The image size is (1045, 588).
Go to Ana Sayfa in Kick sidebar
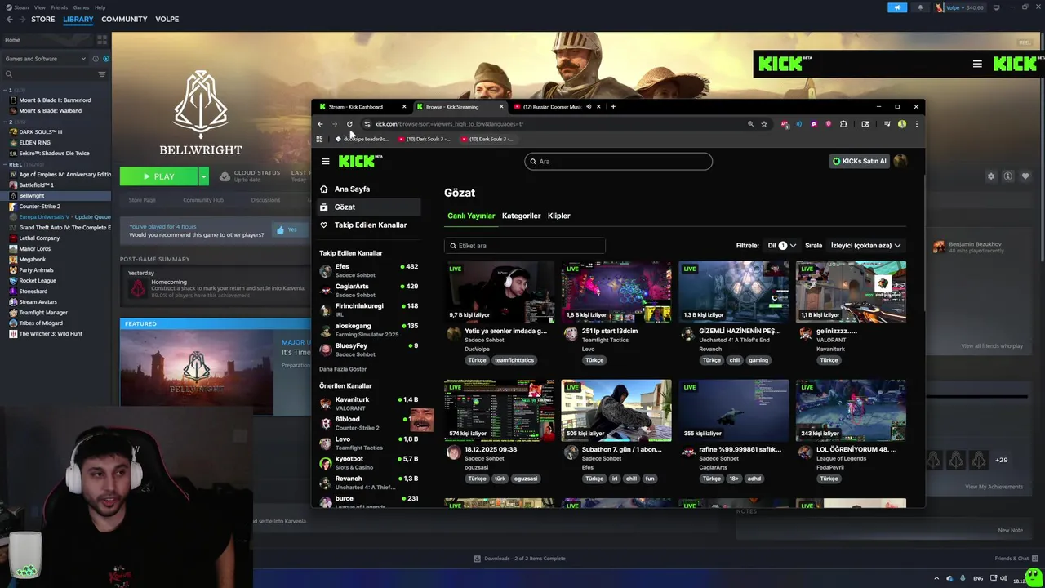point(352,189)
